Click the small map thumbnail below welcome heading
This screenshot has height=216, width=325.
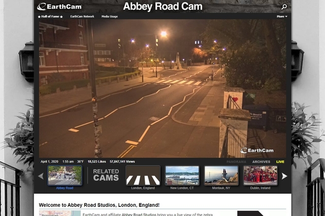[60, 213]
